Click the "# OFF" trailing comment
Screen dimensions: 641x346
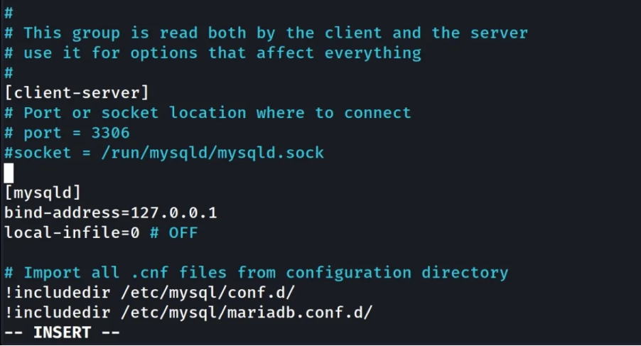173,232
